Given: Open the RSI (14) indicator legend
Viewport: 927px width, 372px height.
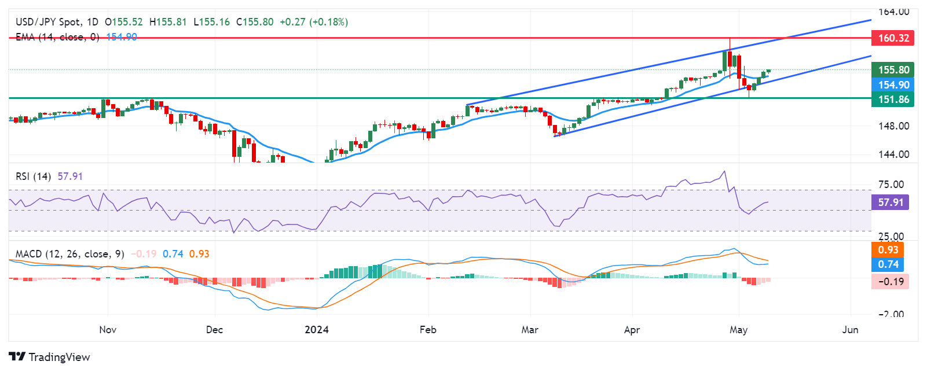Looking at the screenshot, I should tap(33, 176).
